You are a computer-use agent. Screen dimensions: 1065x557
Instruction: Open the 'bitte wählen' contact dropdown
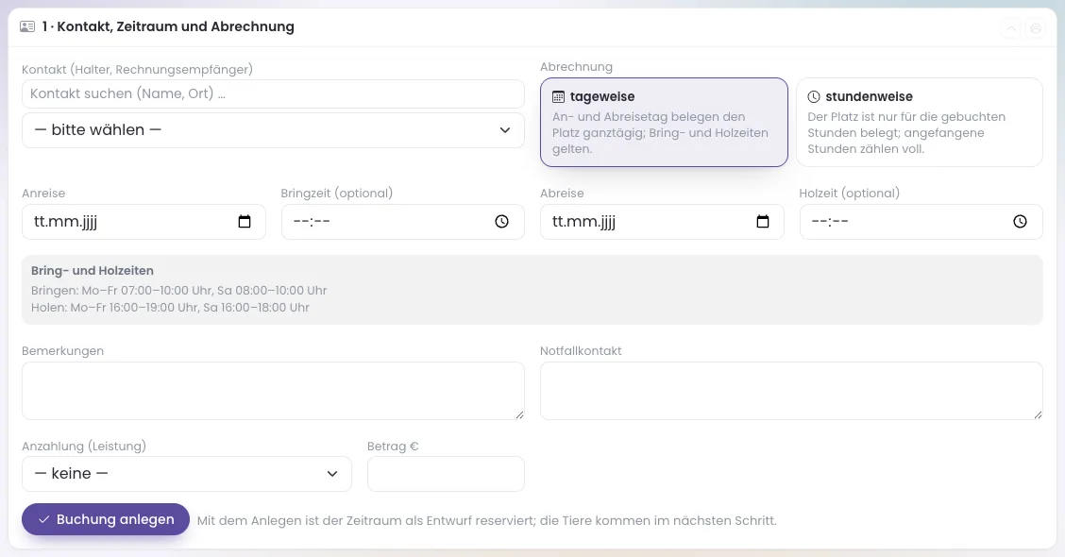(x=273, y=129)
